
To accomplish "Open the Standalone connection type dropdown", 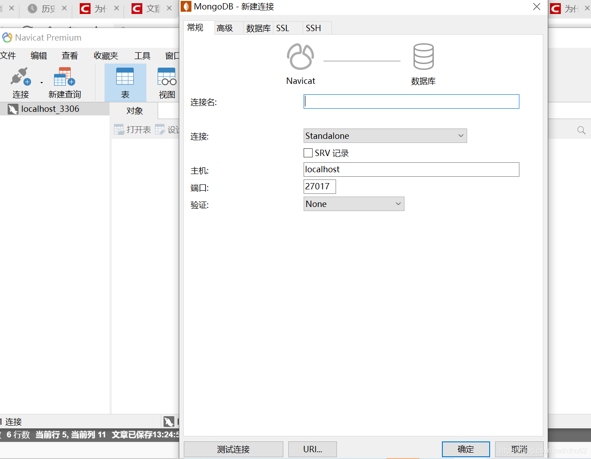I will click(x=385, y=136).
